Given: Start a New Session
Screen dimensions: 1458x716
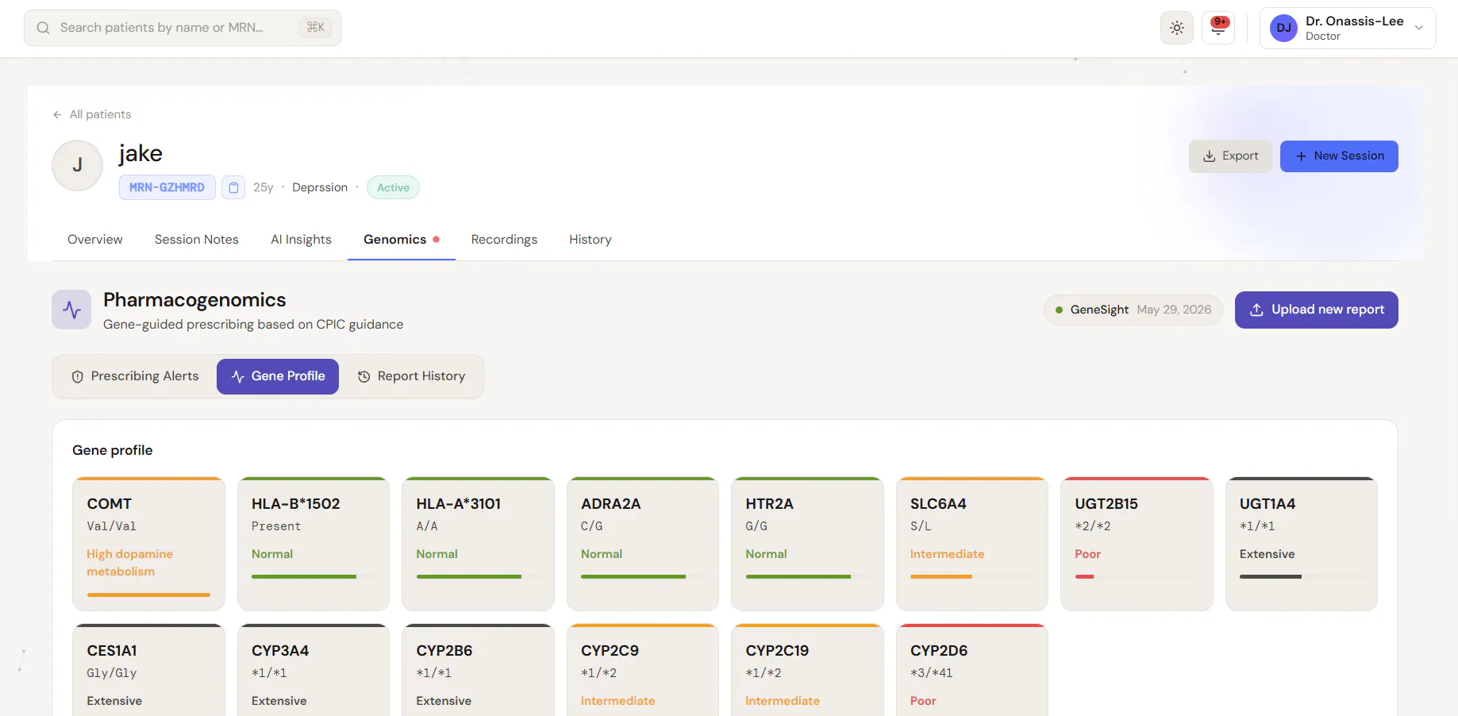Looking at the screenshot, I should coord(1339,156).
